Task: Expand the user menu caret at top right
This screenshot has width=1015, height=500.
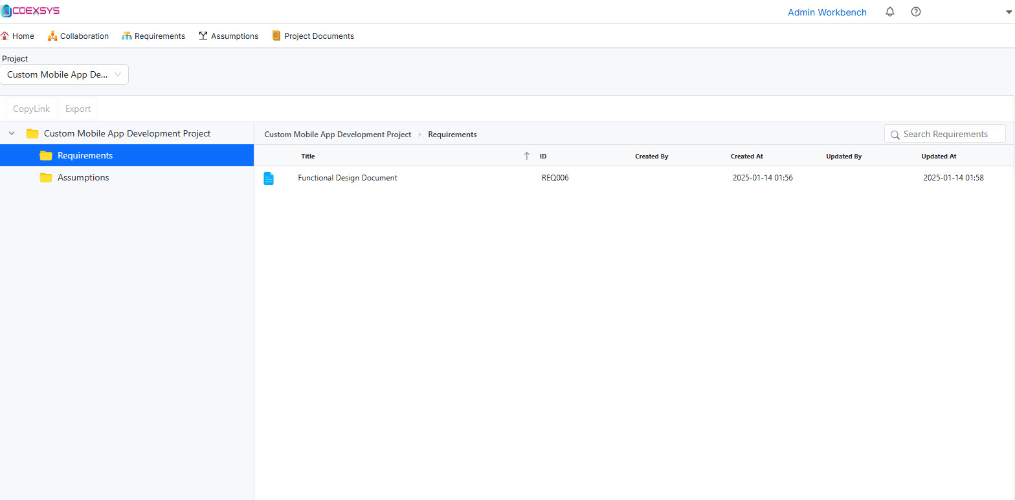Action: pyautogui.click(x=1009, y=12)
